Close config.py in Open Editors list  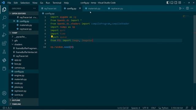coord(14,21)
